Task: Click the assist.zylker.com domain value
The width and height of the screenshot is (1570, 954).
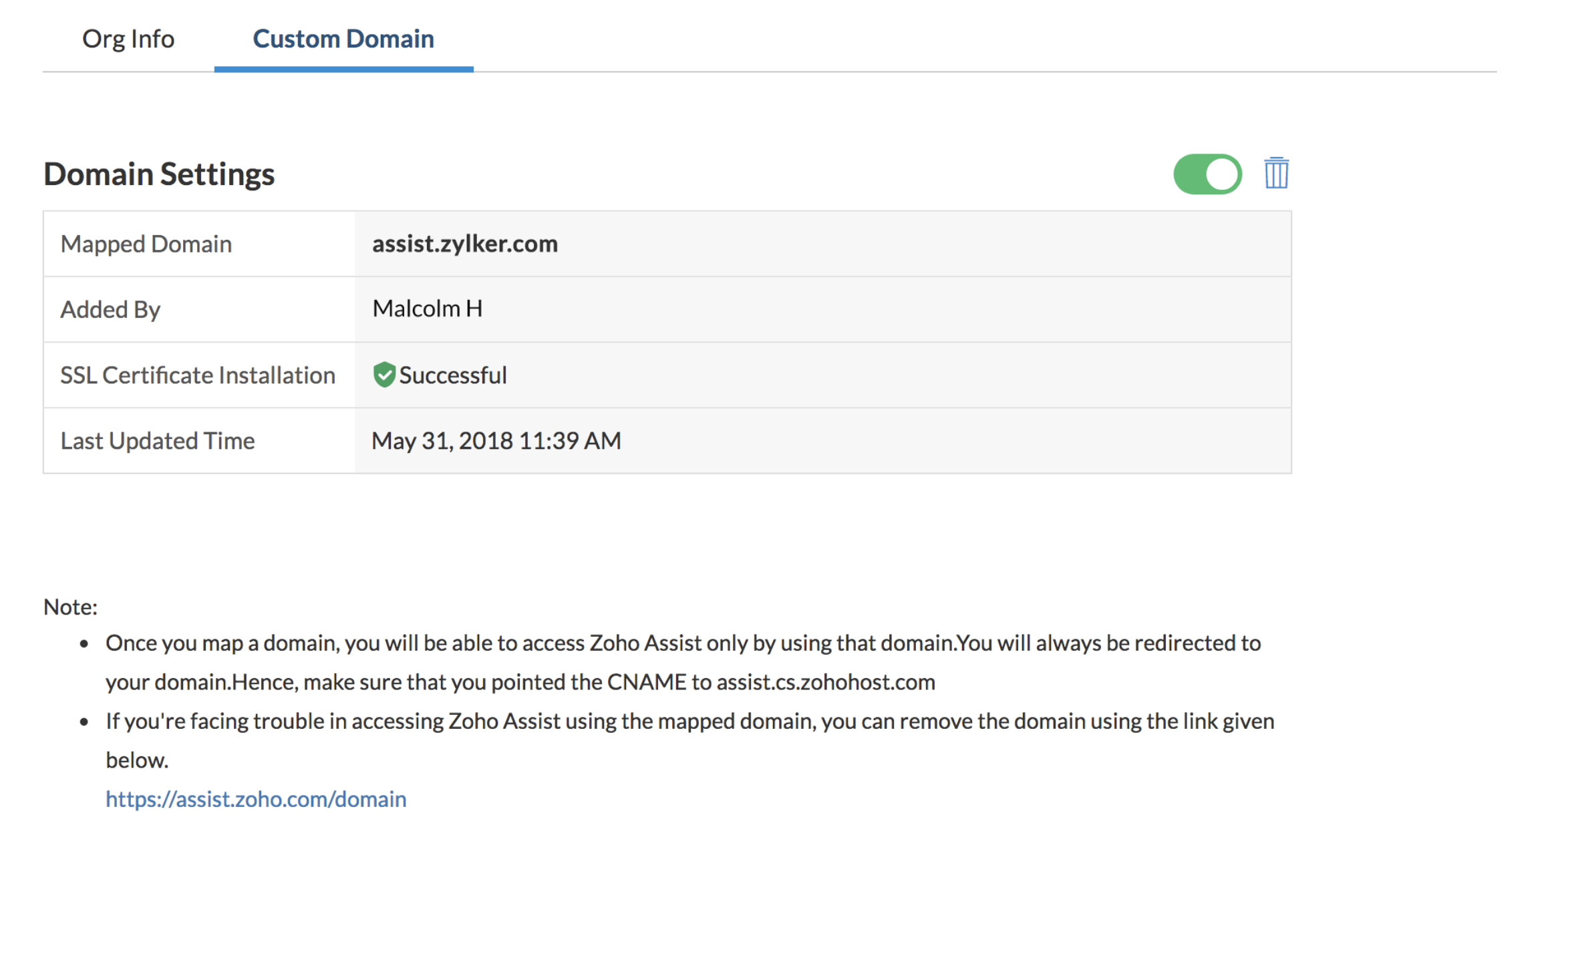Action: [x=464, y=244]
